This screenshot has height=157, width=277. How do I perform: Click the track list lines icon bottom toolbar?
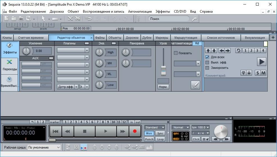click(x=142, y=147)
